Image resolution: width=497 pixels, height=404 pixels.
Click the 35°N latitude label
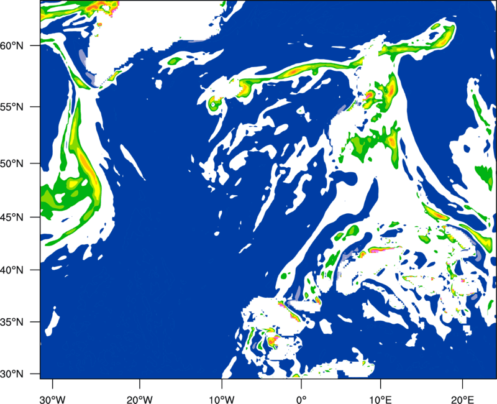coord(12,322)
